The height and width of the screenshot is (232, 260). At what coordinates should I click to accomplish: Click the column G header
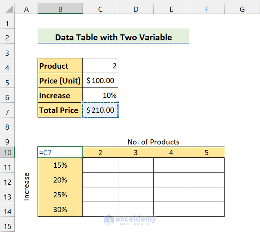(242, 9)
